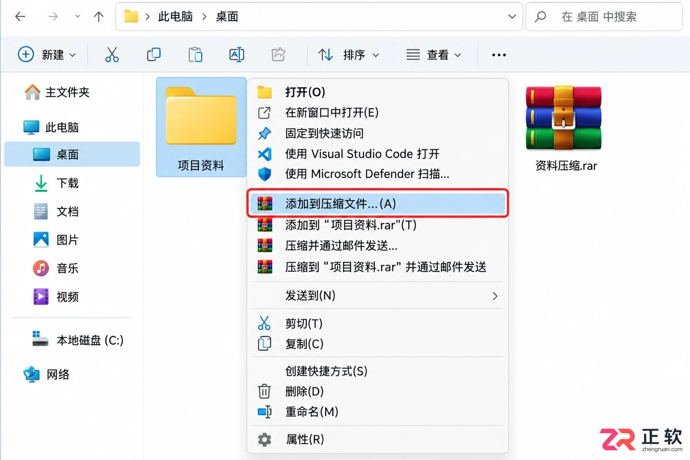Click the Paste clipboard icon in toolbar

pyautogui.click(x=195, y=55)
